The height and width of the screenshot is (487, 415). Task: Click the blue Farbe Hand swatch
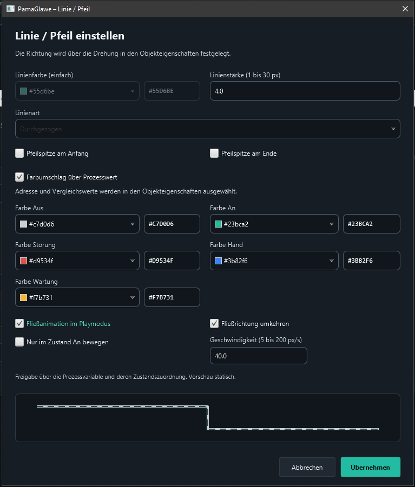(218, 261)
